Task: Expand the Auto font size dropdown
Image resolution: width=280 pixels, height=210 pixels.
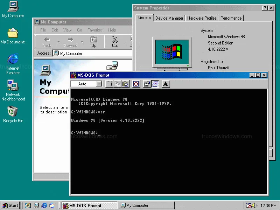Action: pos(99,84)
